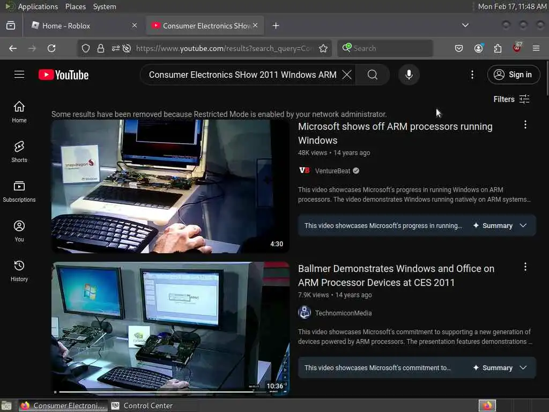
Task: Select the Consumer Electronics Show tab
Action: click(x=205, y=26)
